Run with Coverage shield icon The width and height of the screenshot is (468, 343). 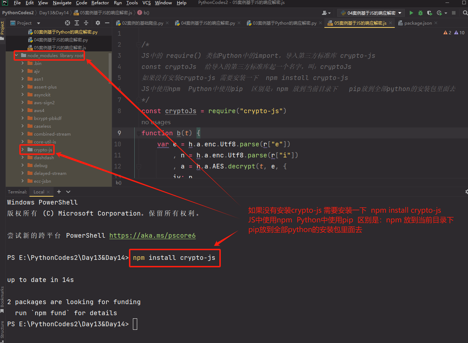click(429, 13)
